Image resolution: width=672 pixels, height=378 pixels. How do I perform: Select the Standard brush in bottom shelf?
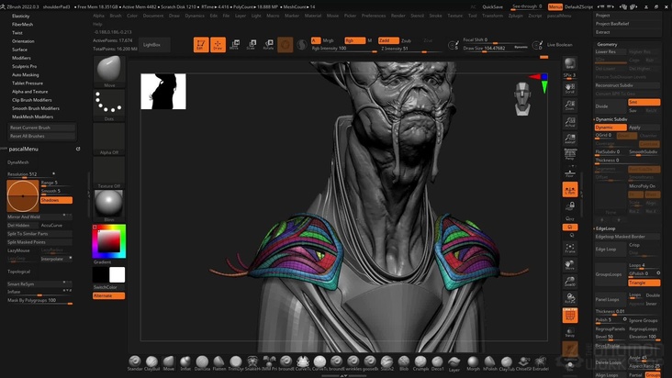135,363
